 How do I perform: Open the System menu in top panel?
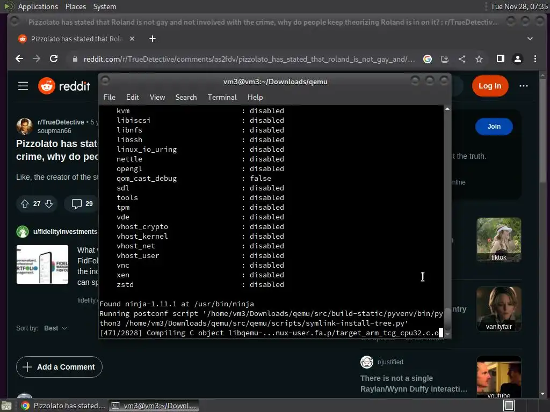(105, 6)
